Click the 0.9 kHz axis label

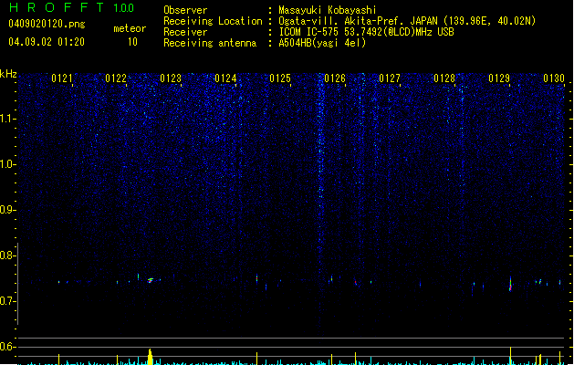(7, 210)
